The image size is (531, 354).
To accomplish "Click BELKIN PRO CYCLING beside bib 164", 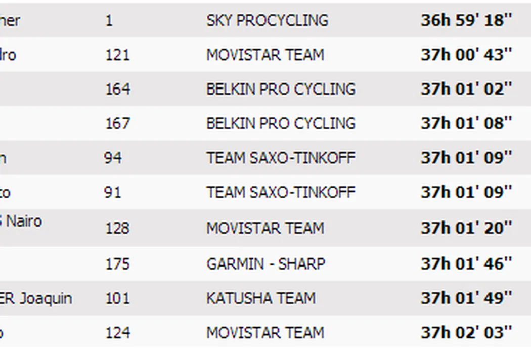I will pyautogui.click(x=281, y=89).
